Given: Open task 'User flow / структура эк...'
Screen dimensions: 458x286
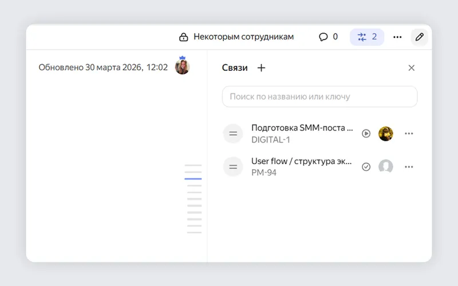Looking at the screenshot, I should (x=302, y=161).
